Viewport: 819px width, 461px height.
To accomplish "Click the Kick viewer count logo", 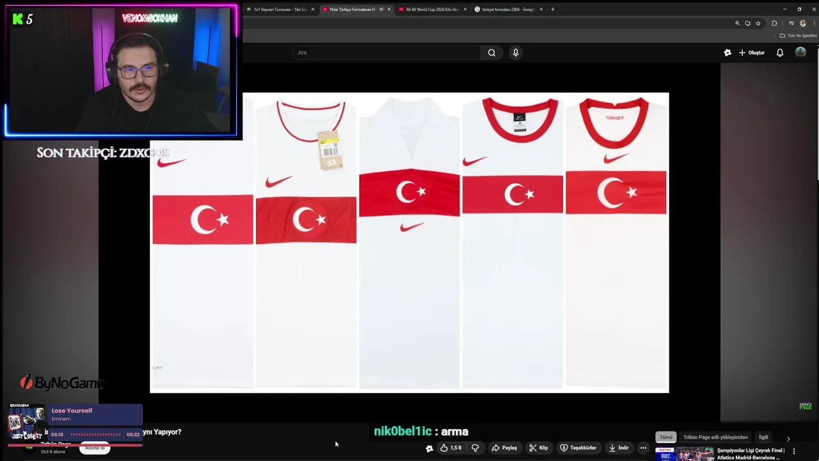I will [22, 19].
